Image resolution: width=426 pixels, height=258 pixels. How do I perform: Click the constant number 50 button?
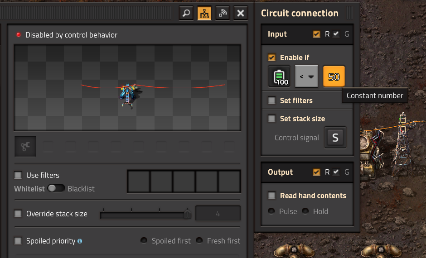tap(334, 76)
